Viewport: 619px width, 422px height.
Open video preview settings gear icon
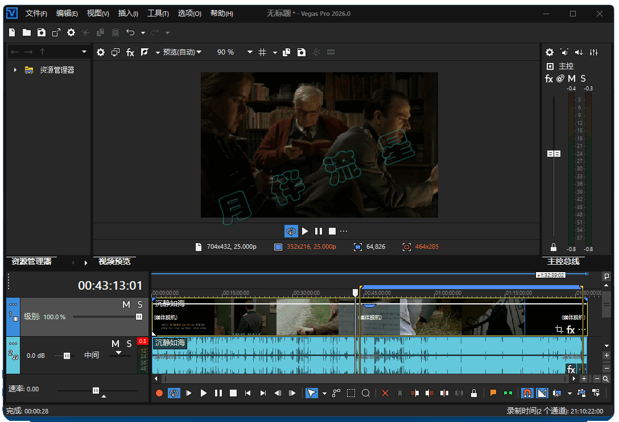click(x=101, y=52)
